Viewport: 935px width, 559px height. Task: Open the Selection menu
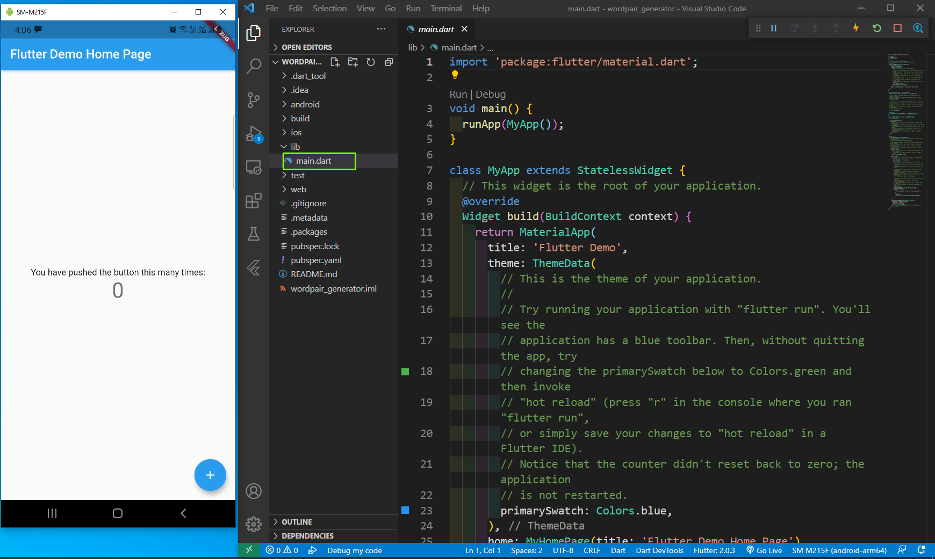329,9
